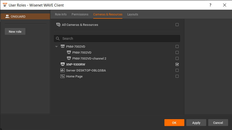Click the dome camera icon beside XNP-9300RW
Screen dimensions: 232x130
(x=63, y=64)
